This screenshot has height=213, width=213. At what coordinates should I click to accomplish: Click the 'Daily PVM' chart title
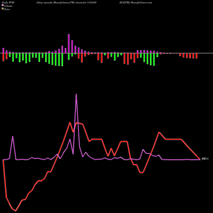click(8, 3)
